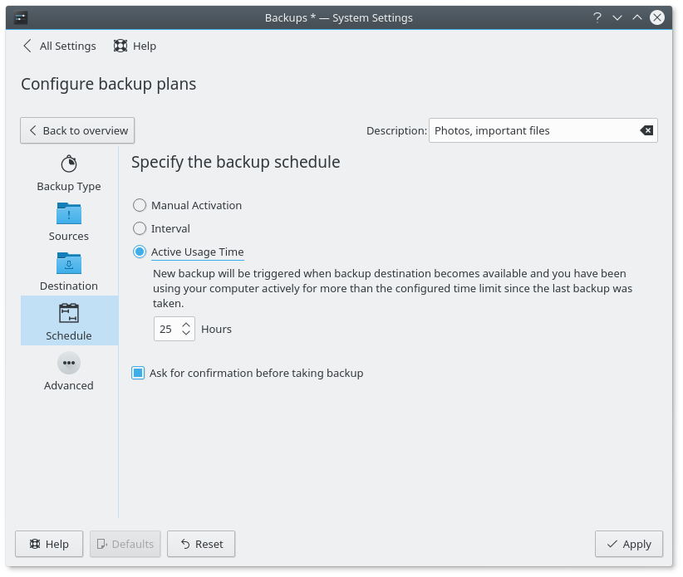Viewport: 683px width, 577px height.
Task: Reset changes with the Reset button
Action: [x=201, y=544]
